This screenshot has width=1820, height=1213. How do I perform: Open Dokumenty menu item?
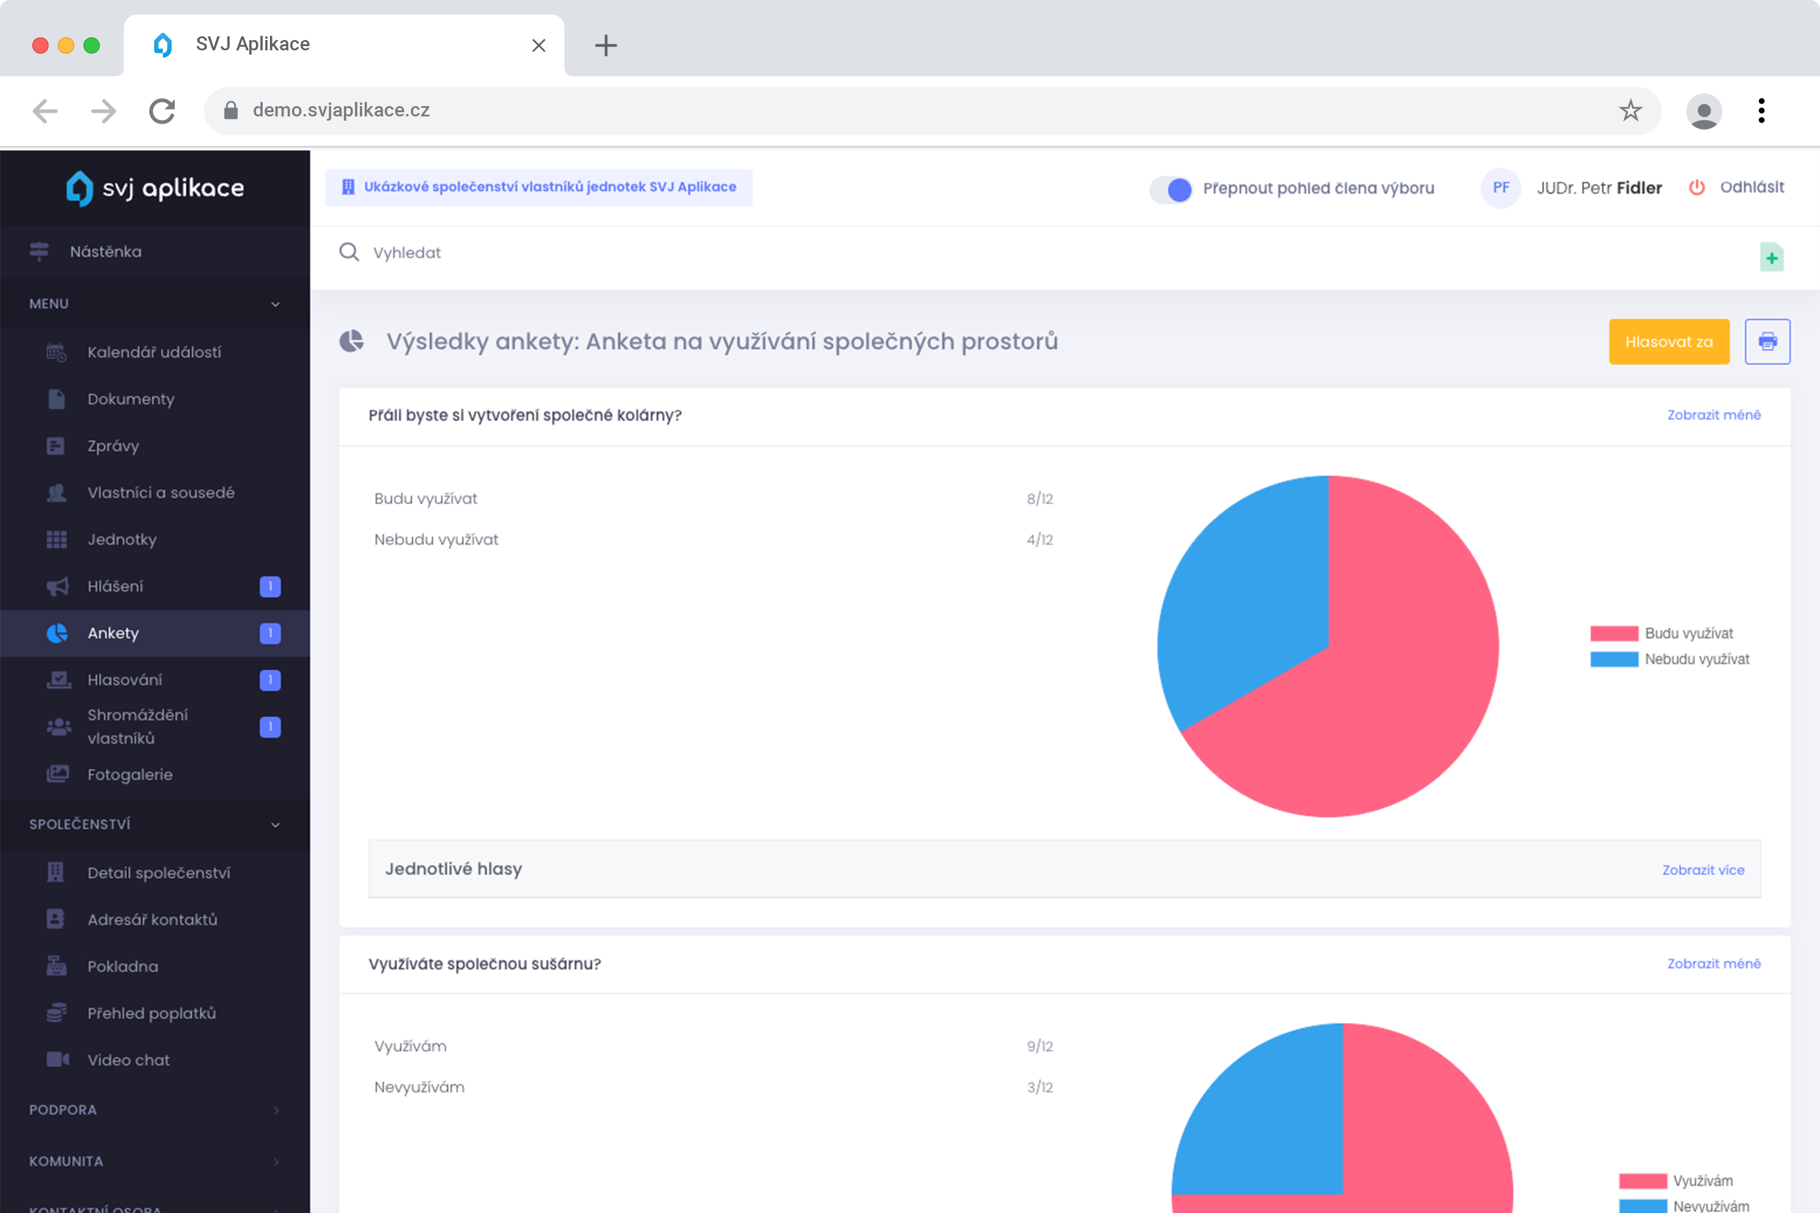pos(130,399)
